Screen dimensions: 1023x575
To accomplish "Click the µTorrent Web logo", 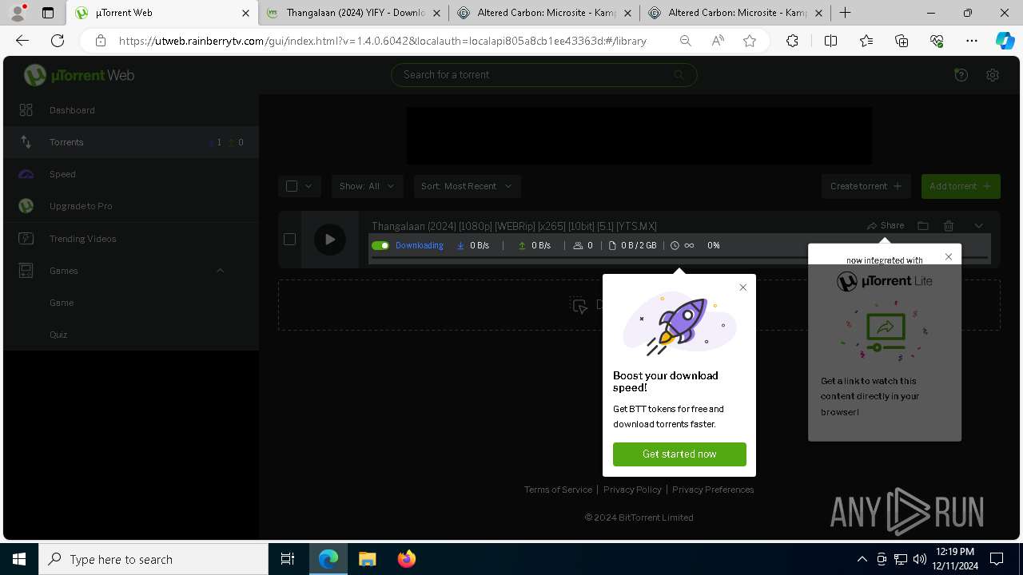I will pos(79,75).
